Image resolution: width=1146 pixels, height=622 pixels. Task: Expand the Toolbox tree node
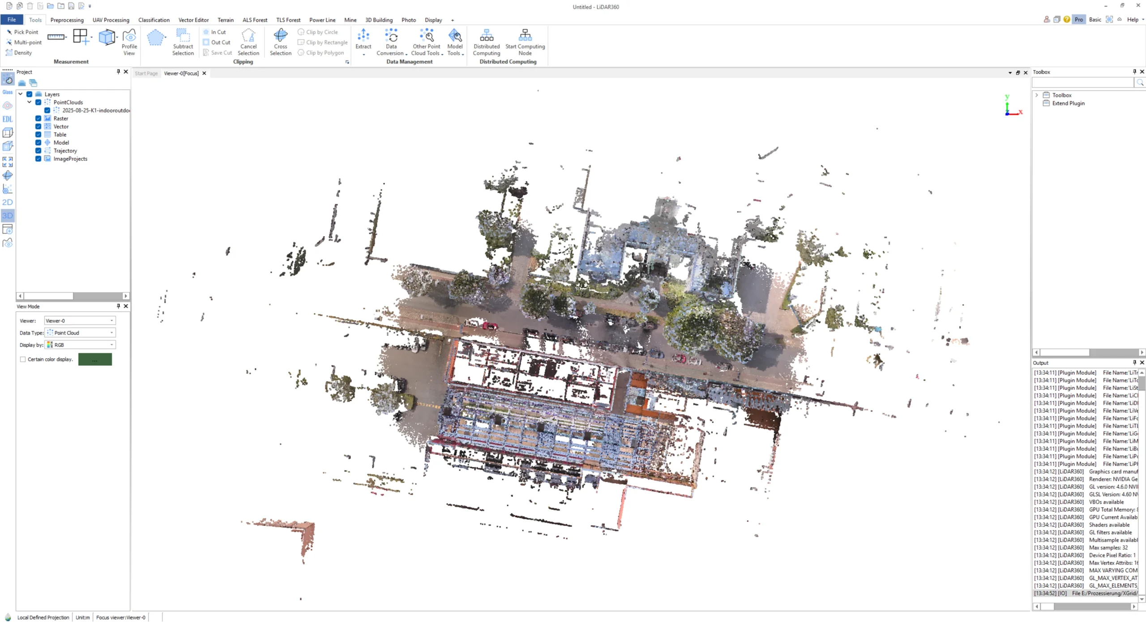[1037, 95]
